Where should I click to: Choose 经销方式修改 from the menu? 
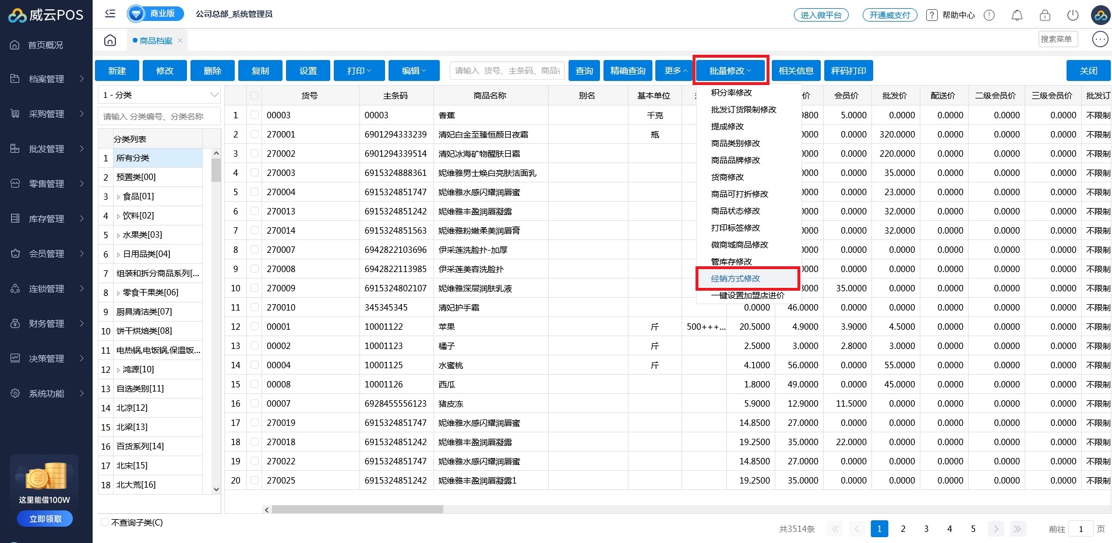735,278
